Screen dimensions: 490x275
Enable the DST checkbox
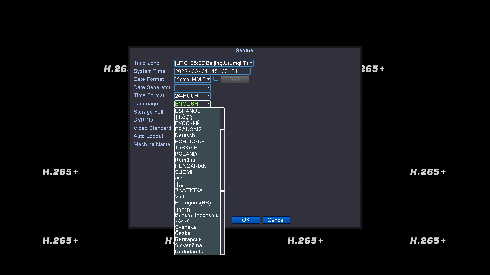[x=216, y=79]
